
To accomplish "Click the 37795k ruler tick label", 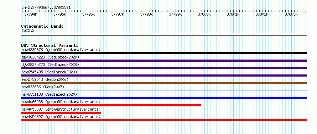I will [x=59, y=14].
